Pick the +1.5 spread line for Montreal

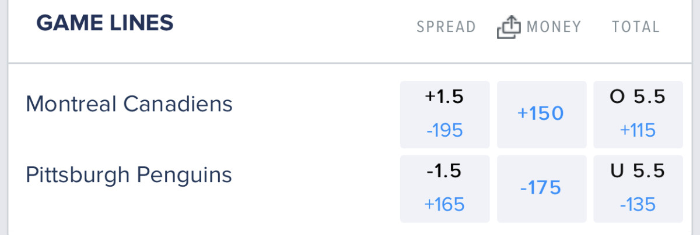[444, 97]
